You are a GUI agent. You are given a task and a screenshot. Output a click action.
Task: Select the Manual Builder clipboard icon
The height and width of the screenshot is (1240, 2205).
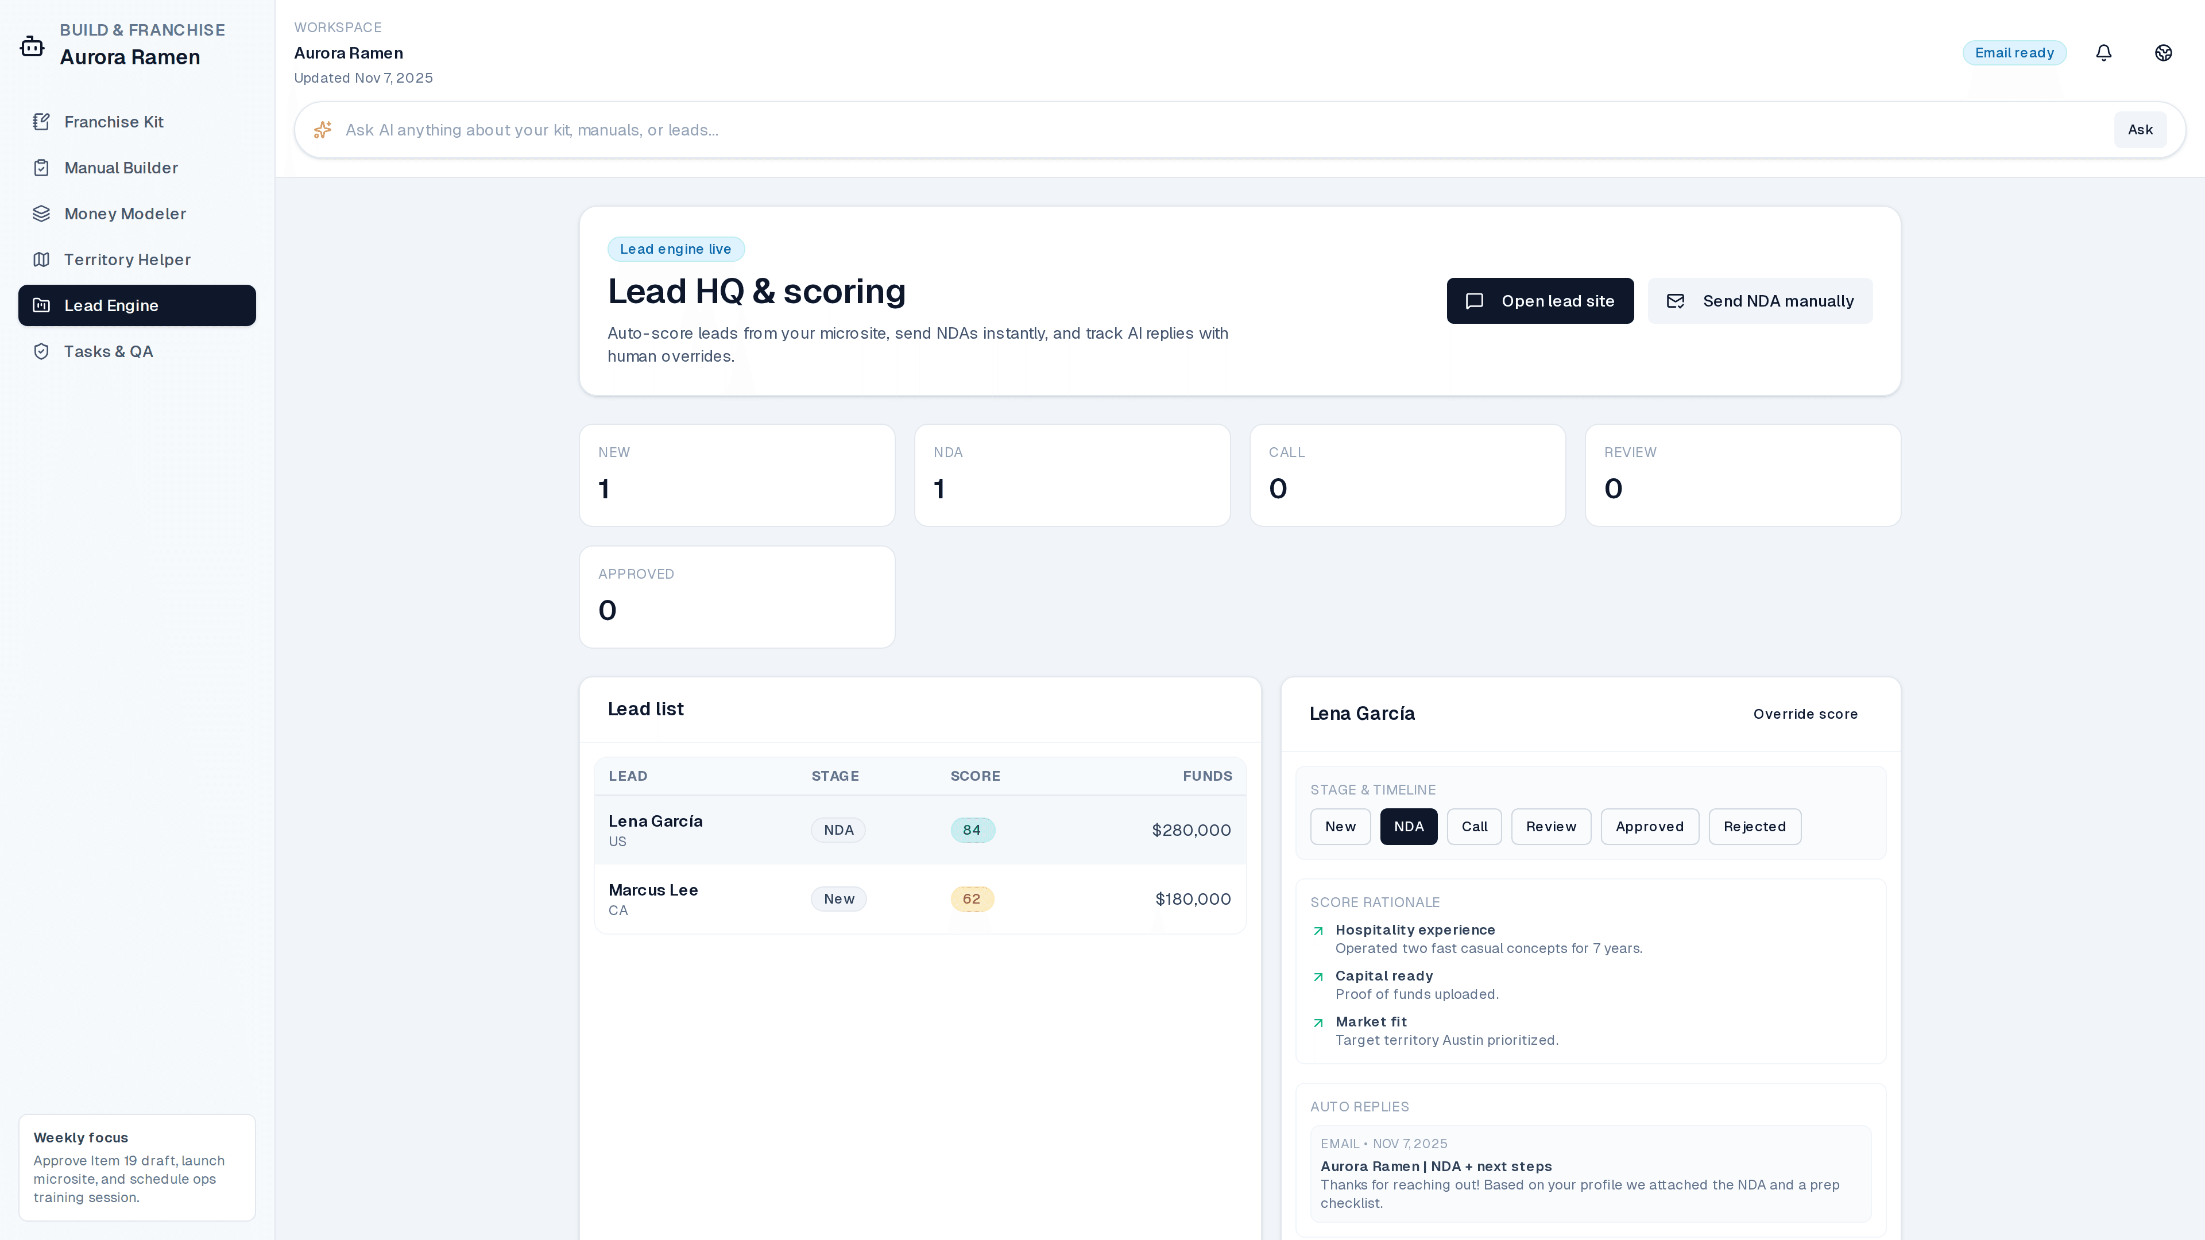[x=42, y=168]
